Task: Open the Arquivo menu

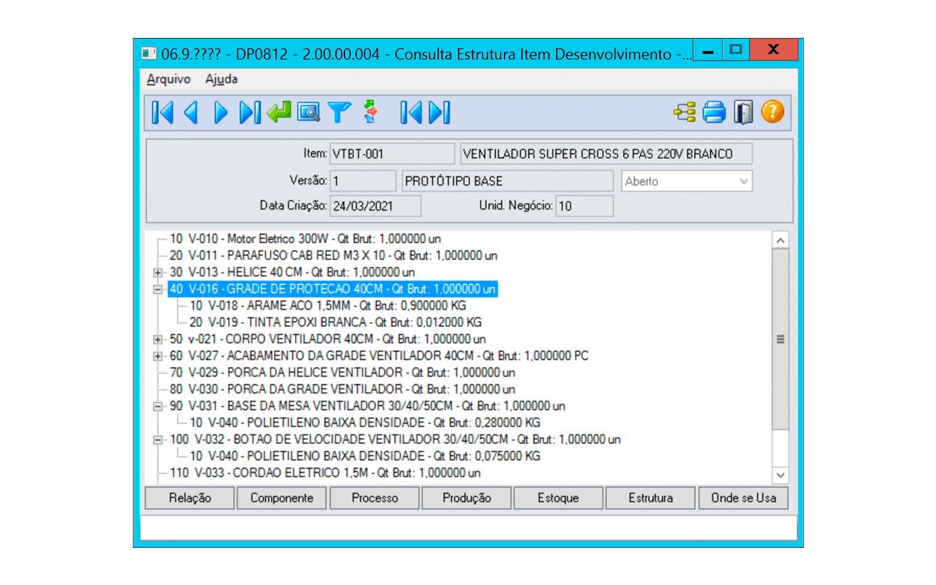Action: [169, 79]
